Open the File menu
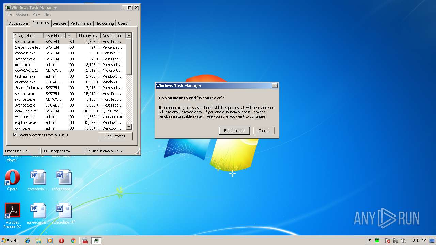 9,14
